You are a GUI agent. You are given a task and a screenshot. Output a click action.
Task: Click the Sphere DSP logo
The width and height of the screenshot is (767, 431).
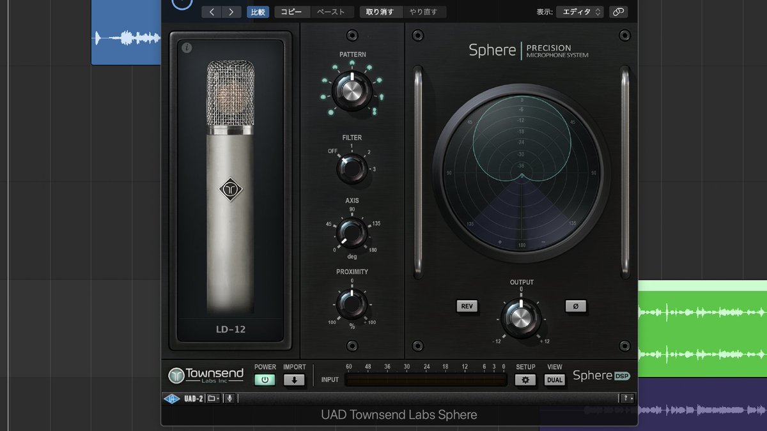click(601, 375)
